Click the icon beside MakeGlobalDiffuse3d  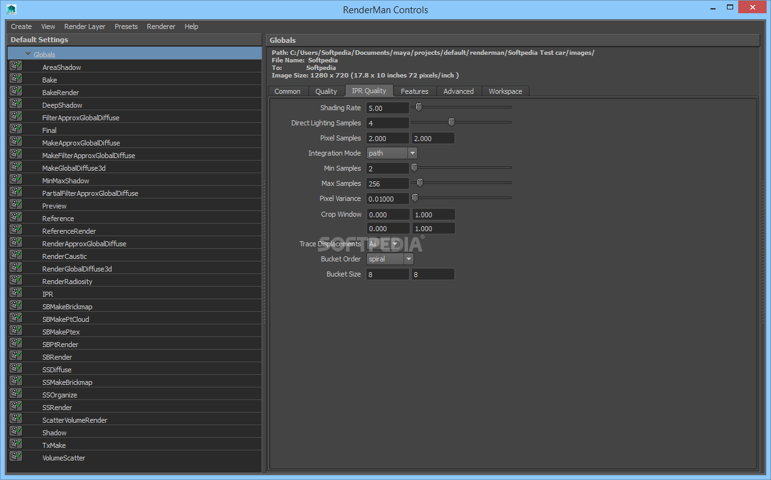(16, 167)
